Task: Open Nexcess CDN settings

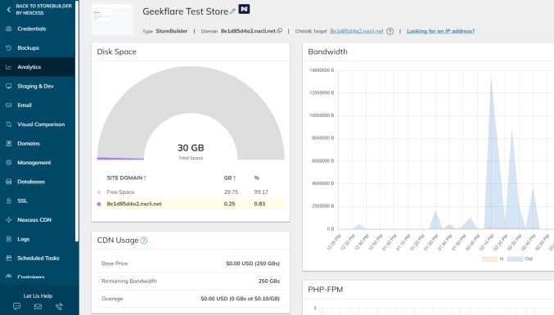Action: [34, 219]
